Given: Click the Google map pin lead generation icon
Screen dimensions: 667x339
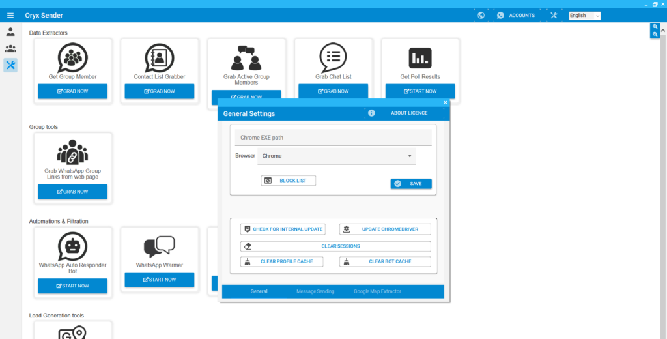Looking at the screenshot, I should click(x=73, y=332).
